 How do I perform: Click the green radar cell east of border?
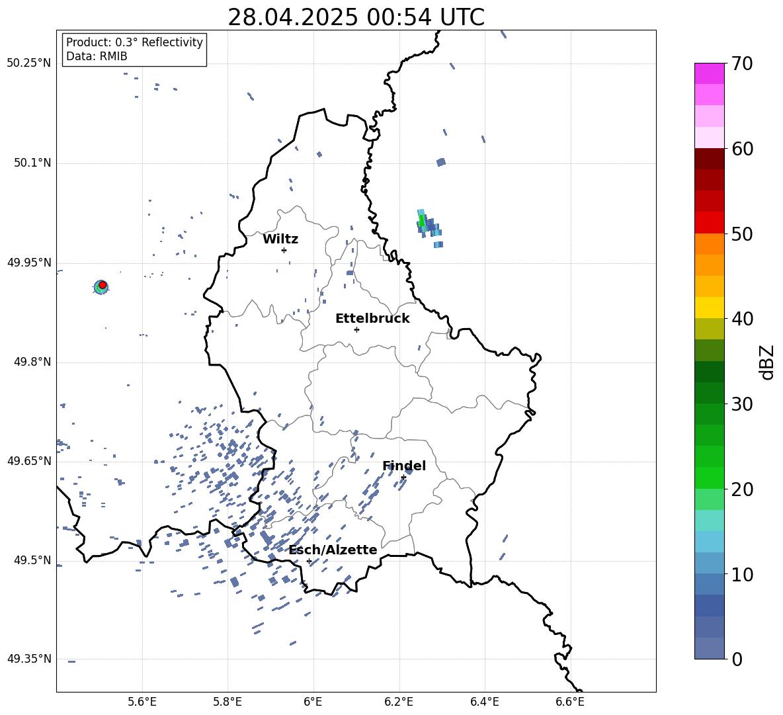(x=422, y=220)
